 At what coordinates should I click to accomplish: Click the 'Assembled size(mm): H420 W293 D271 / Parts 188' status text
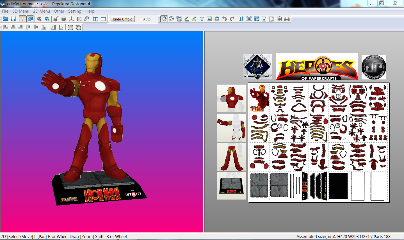pyautogui.click(x=343, y=237)
